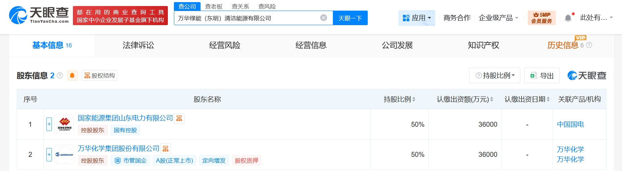Click the help icon beside 历史信息 tab
This screenshot has width=622, height=171.
pos(589,45)
